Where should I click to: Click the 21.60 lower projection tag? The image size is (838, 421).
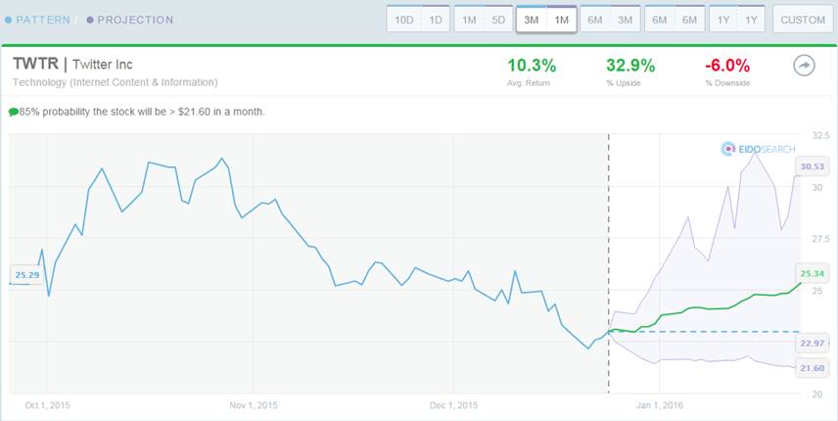[x=812, y=368]
